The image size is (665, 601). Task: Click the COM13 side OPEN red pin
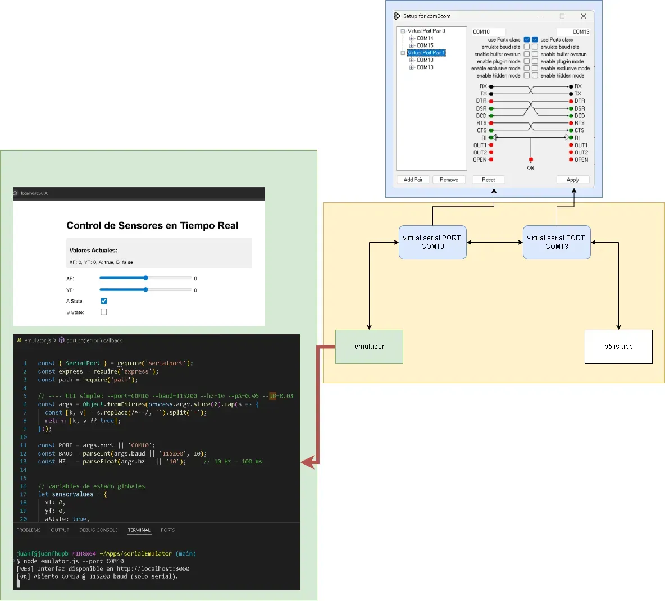571,160
